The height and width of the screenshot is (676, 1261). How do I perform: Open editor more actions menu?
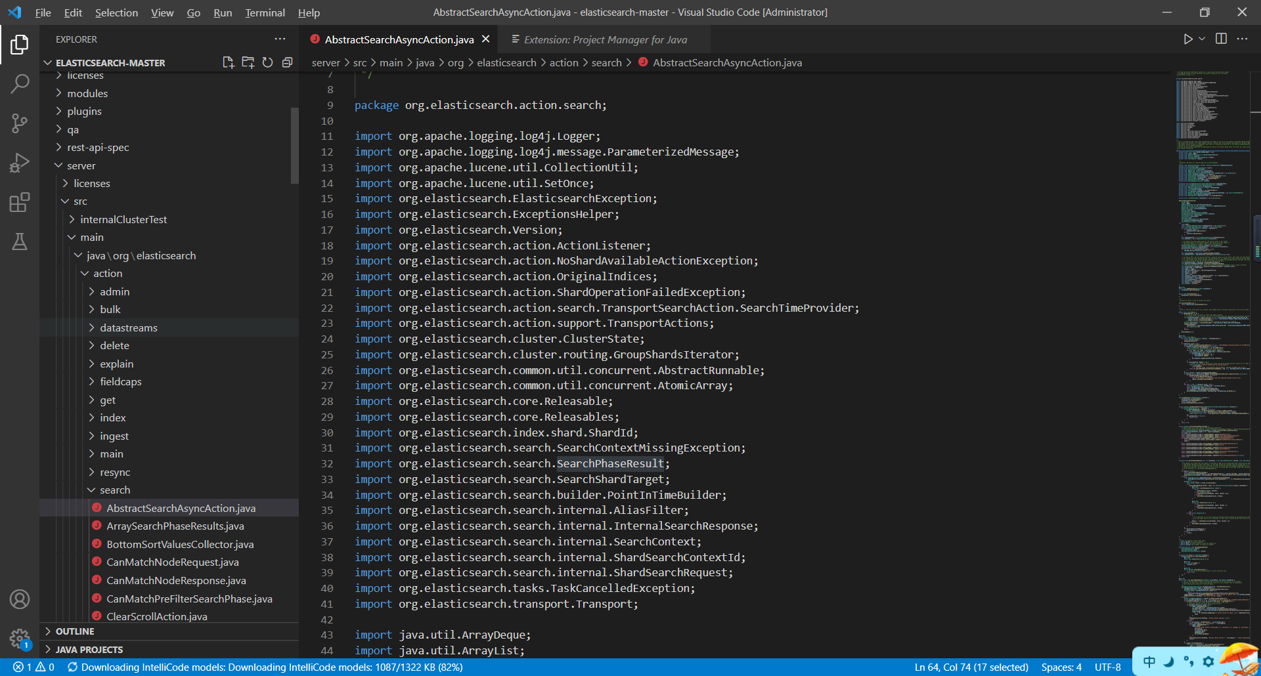coord(1242,39)
